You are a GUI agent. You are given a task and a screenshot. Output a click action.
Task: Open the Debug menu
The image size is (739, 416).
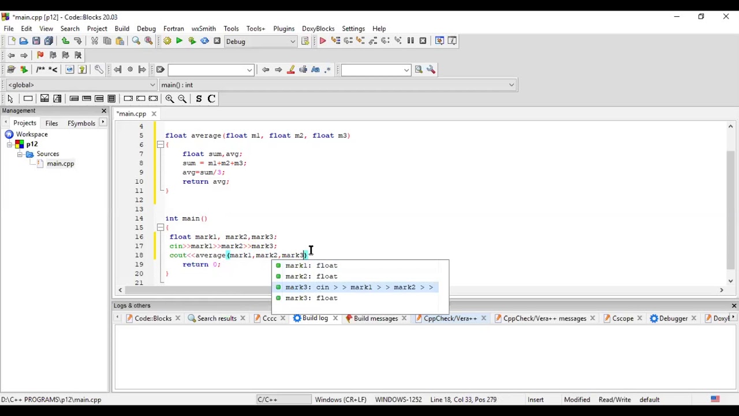pos(146,28)
